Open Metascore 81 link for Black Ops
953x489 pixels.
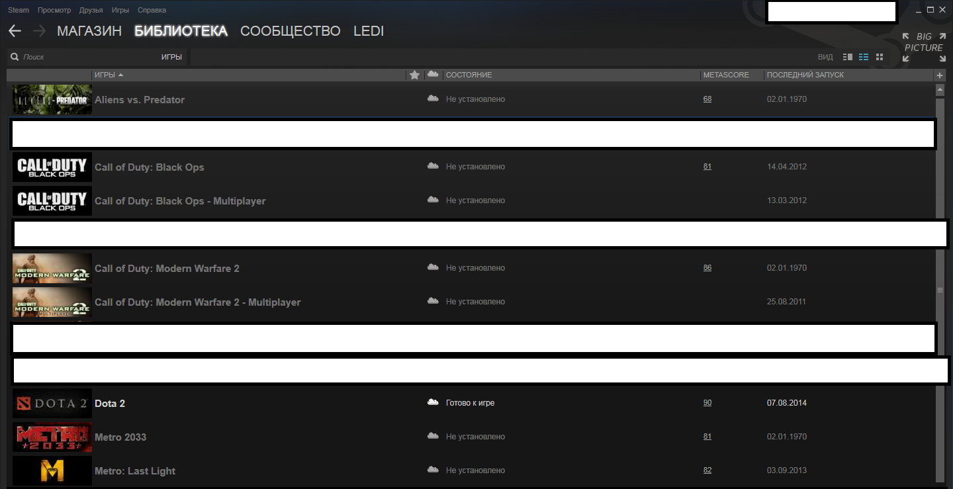pos(707,167)
